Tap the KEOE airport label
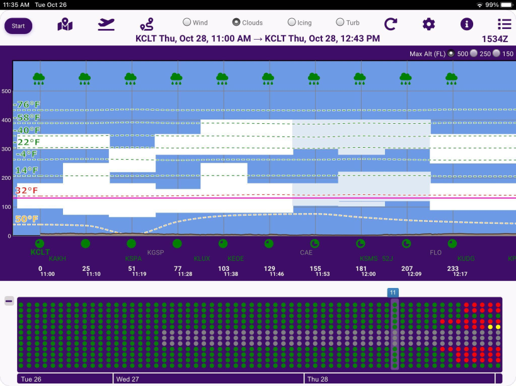 pos(236,258)
